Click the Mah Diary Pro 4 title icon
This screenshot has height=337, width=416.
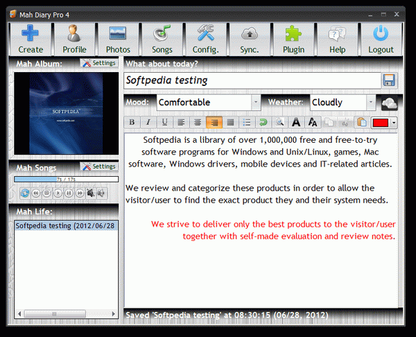[13, 15]
